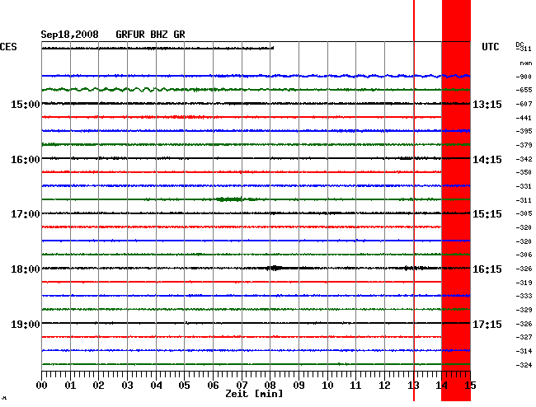Click the 14:15 UTC time label
Viewport: 536px width, 407px height.
point(487,160)
